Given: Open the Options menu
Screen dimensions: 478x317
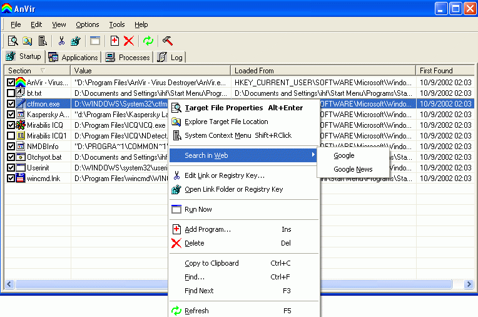Looking at the screenshot, I should 88,24.
